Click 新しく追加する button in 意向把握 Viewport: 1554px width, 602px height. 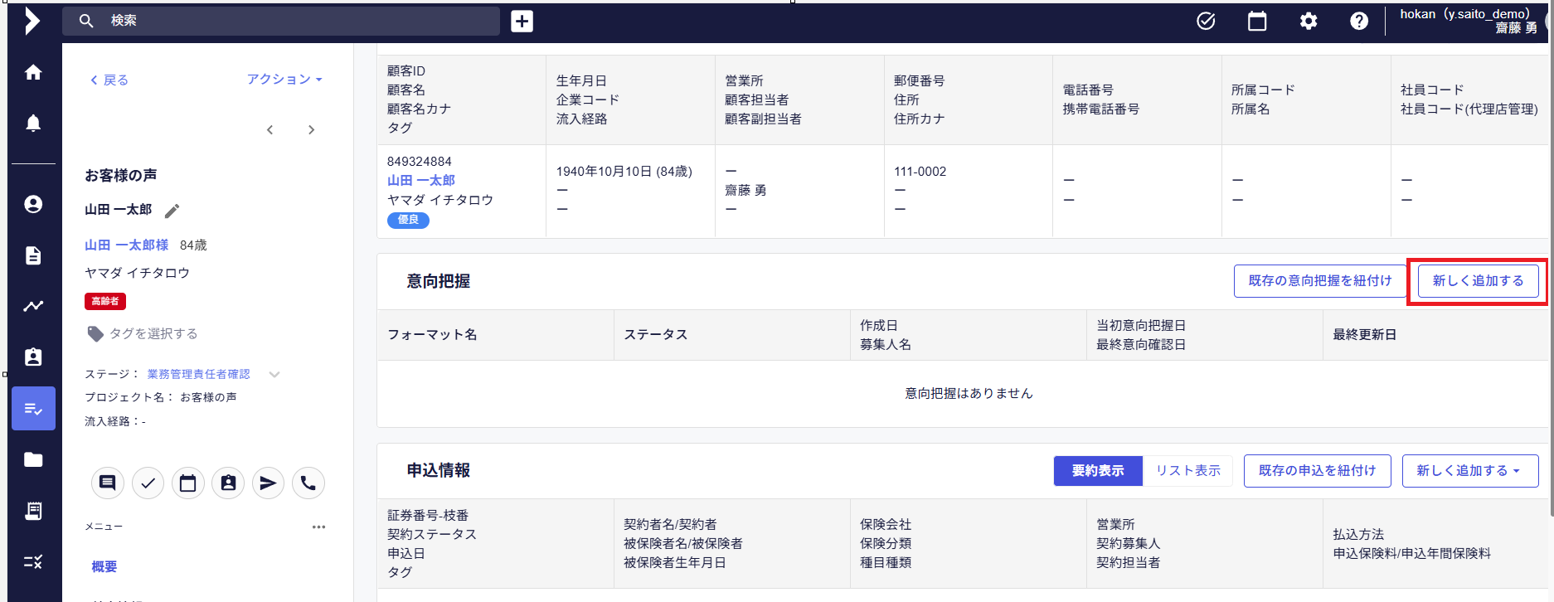1478,281
